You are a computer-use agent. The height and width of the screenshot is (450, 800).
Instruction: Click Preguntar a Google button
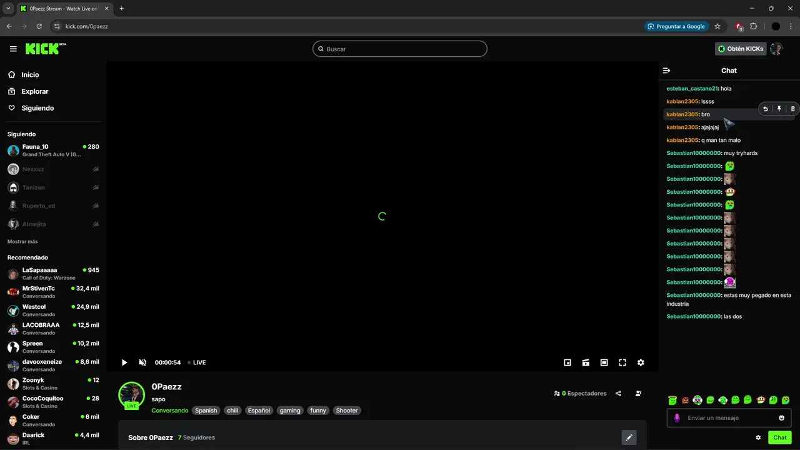point(676,26)
